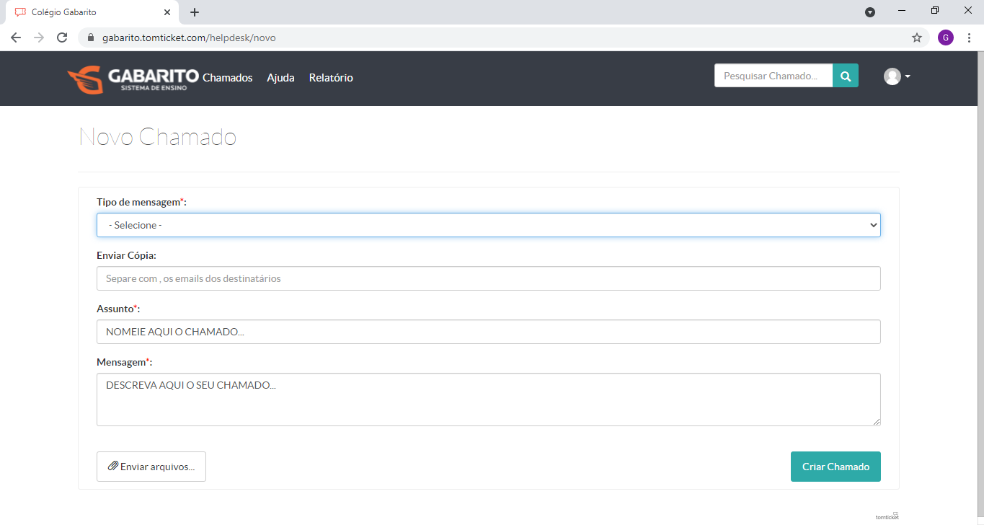Open the user avatar menu
The height and width of the screenshot is (525, 984).
pyautogui.click(x=897, y=76)
